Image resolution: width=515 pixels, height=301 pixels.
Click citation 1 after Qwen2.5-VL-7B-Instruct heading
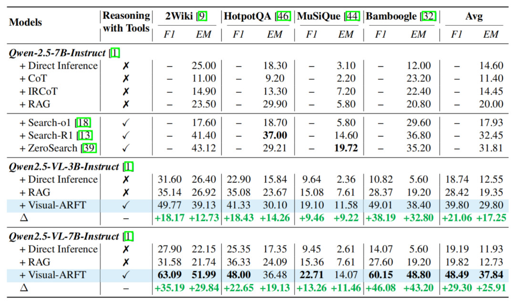(128, 237)
